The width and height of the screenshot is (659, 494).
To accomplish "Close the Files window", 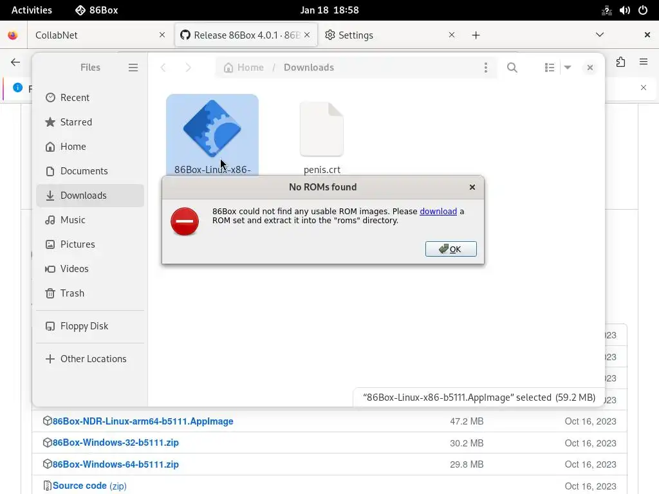I will pos(589,68).
